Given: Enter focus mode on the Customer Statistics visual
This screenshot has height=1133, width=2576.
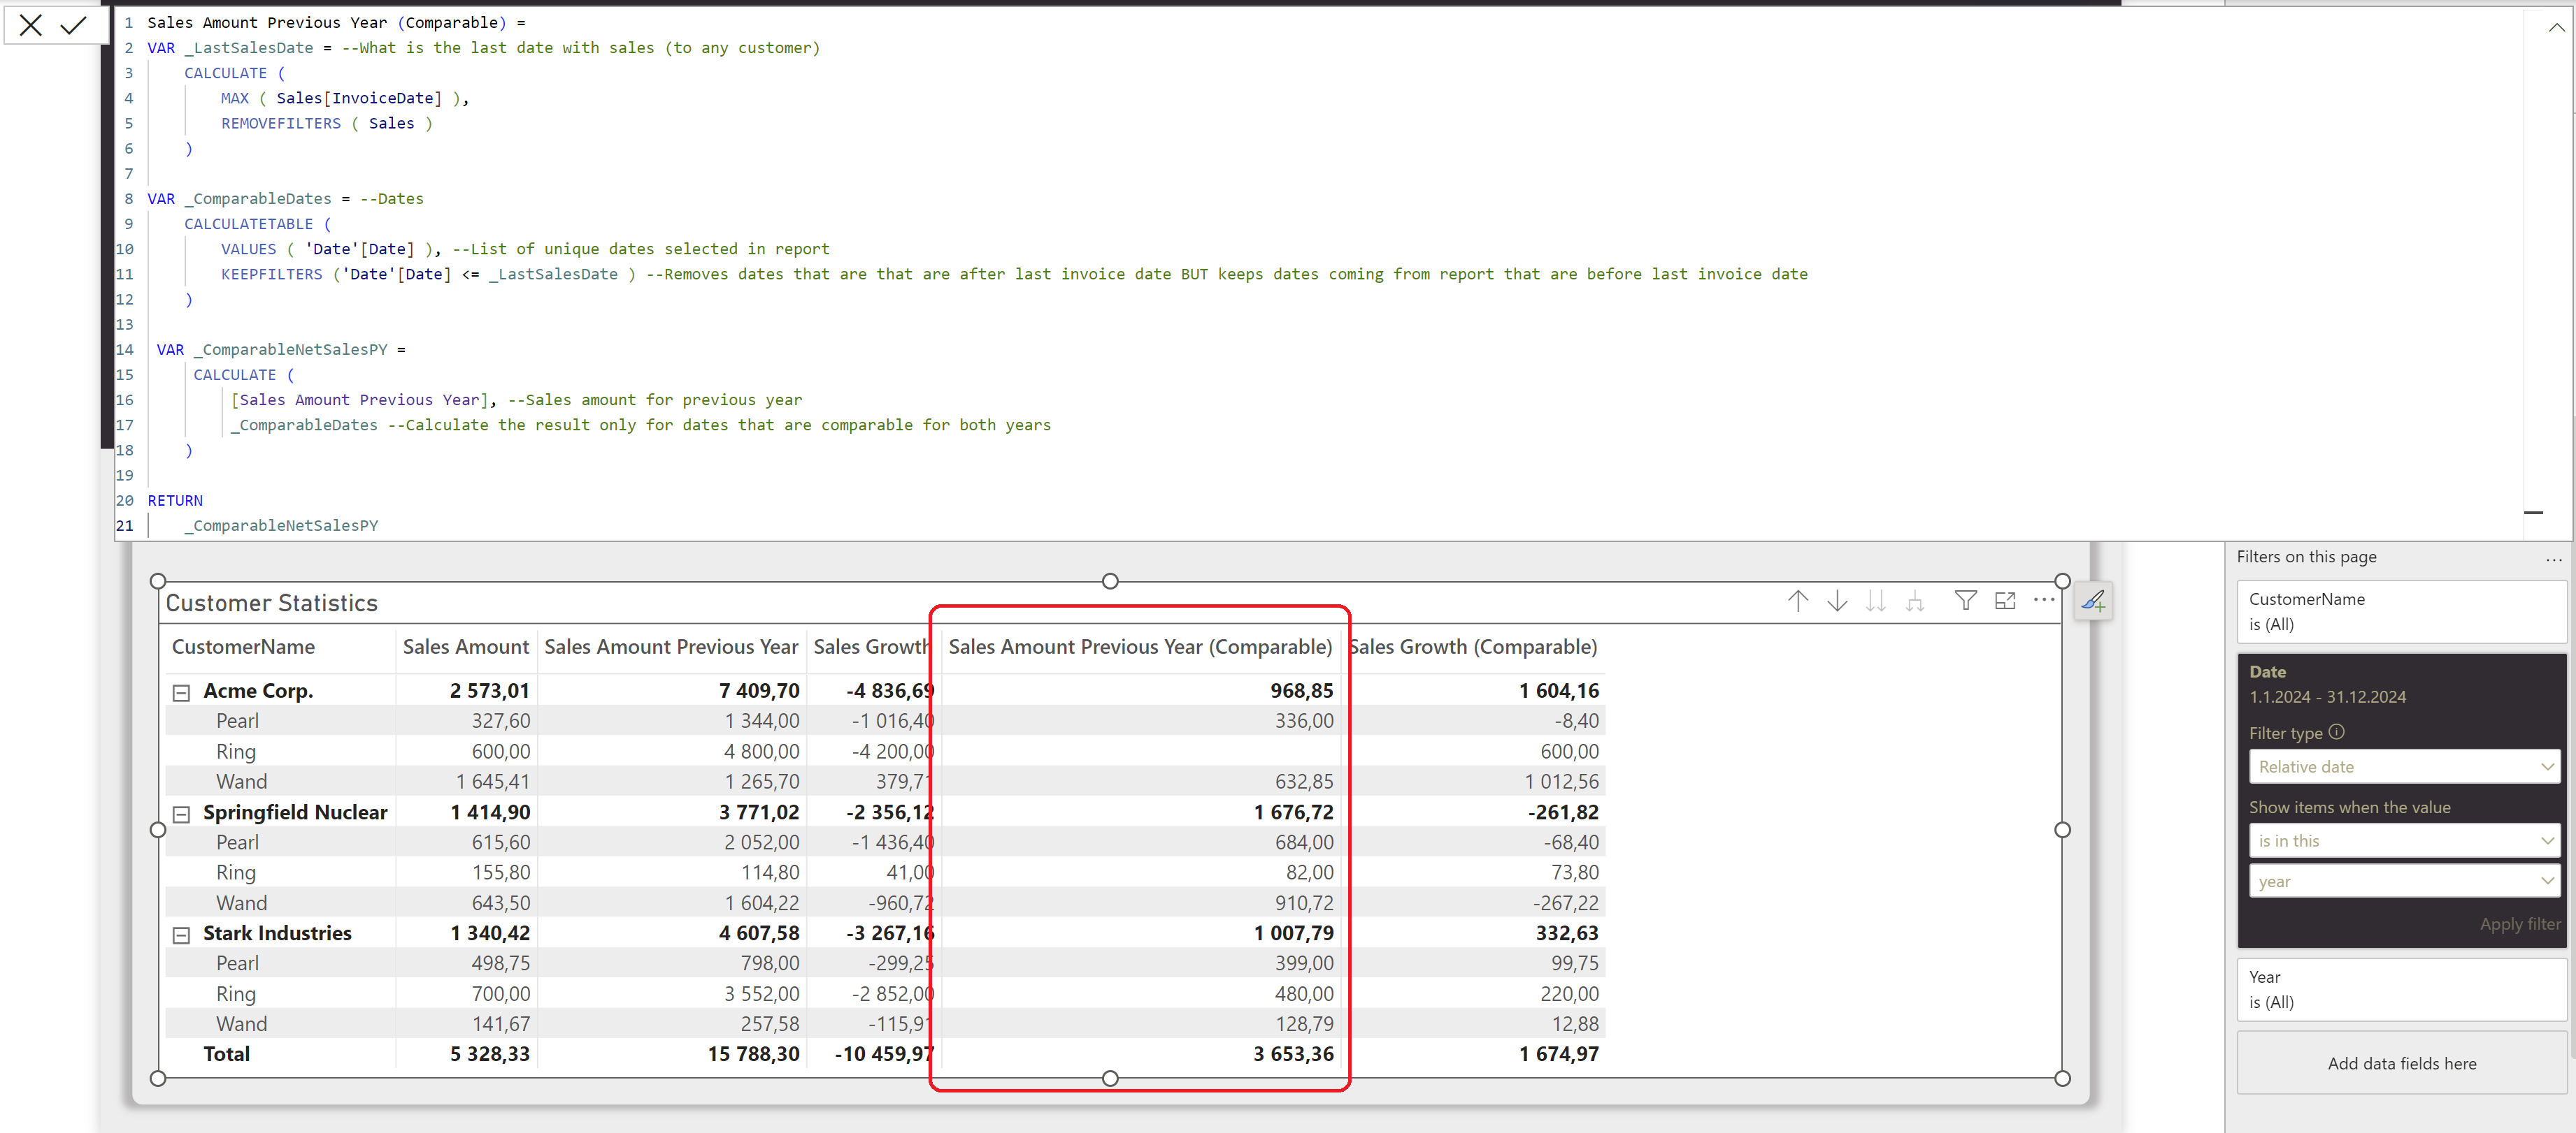Looking at the screenshot, I should (2005, 601).
